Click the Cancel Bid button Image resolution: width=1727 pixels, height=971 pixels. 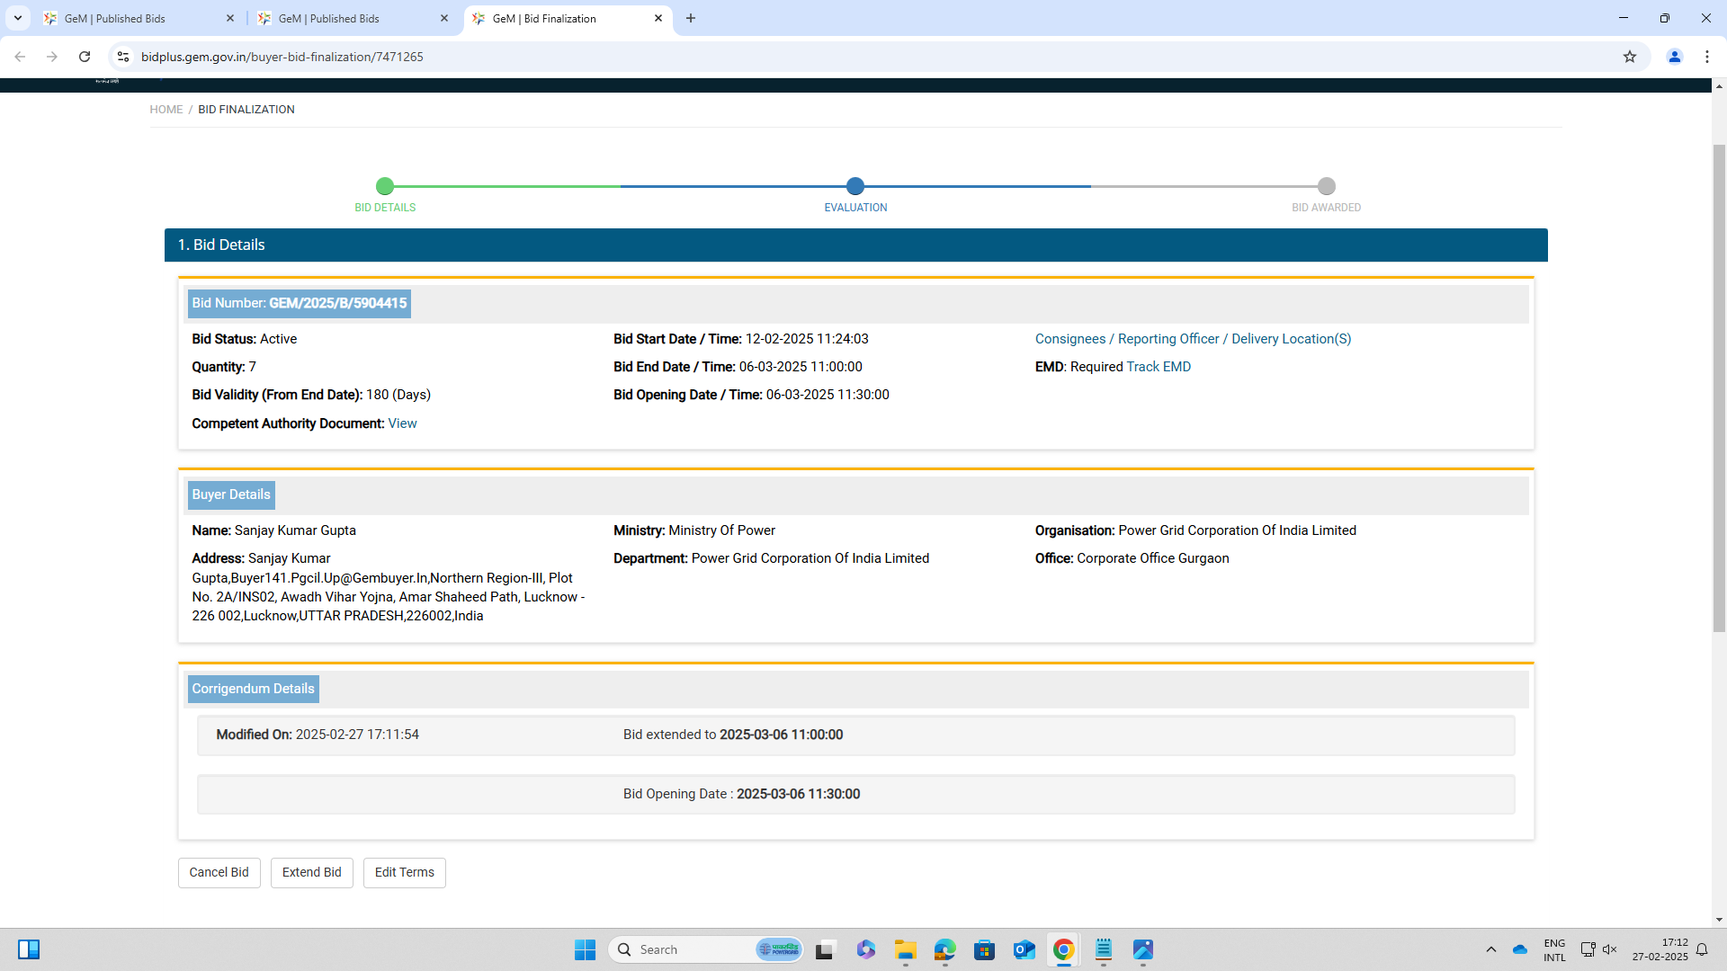pyautogui.click(x=219, y=873)
